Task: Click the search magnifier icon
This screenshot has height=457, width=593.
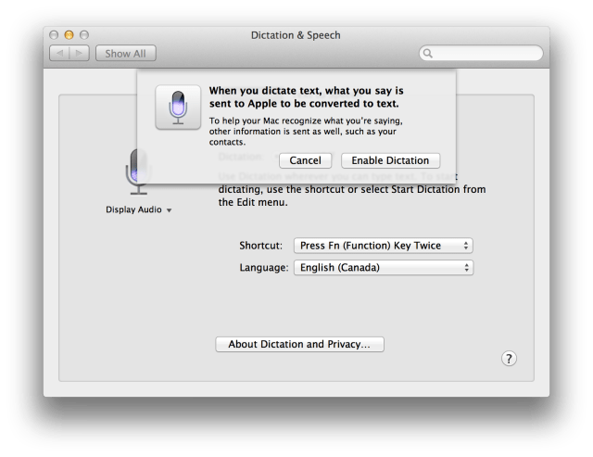Action: click(x=427, y=53)
